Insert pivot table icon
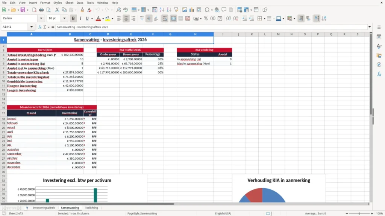Viewport: 385px width, 216px height. pos(199,10)
